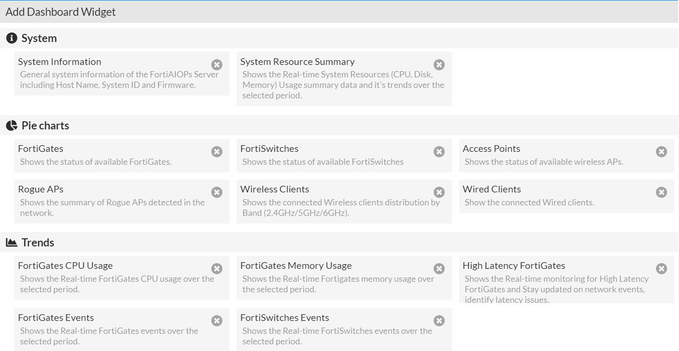Click the Rogue APs widget X icon
The height and width of the screenshot is (351, 679).
click(217, 192)
